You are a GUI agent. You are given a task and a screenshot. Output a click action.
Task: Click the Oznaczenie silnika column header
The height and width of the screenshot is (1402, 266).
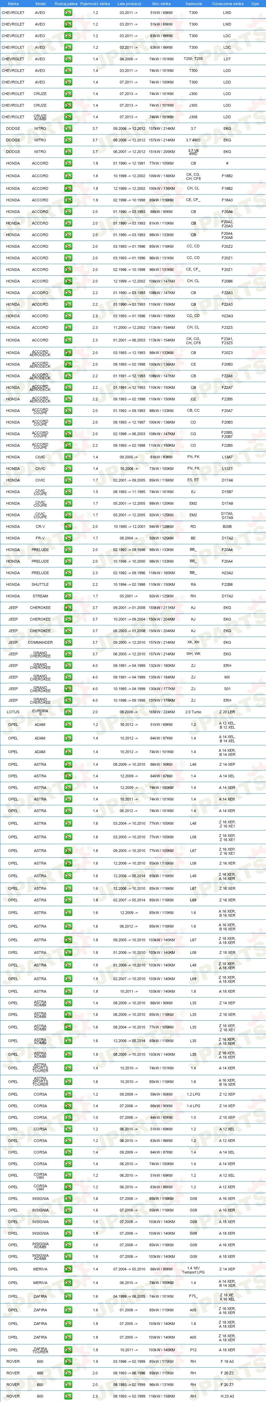pyautogui.click(x=227, y=4)
